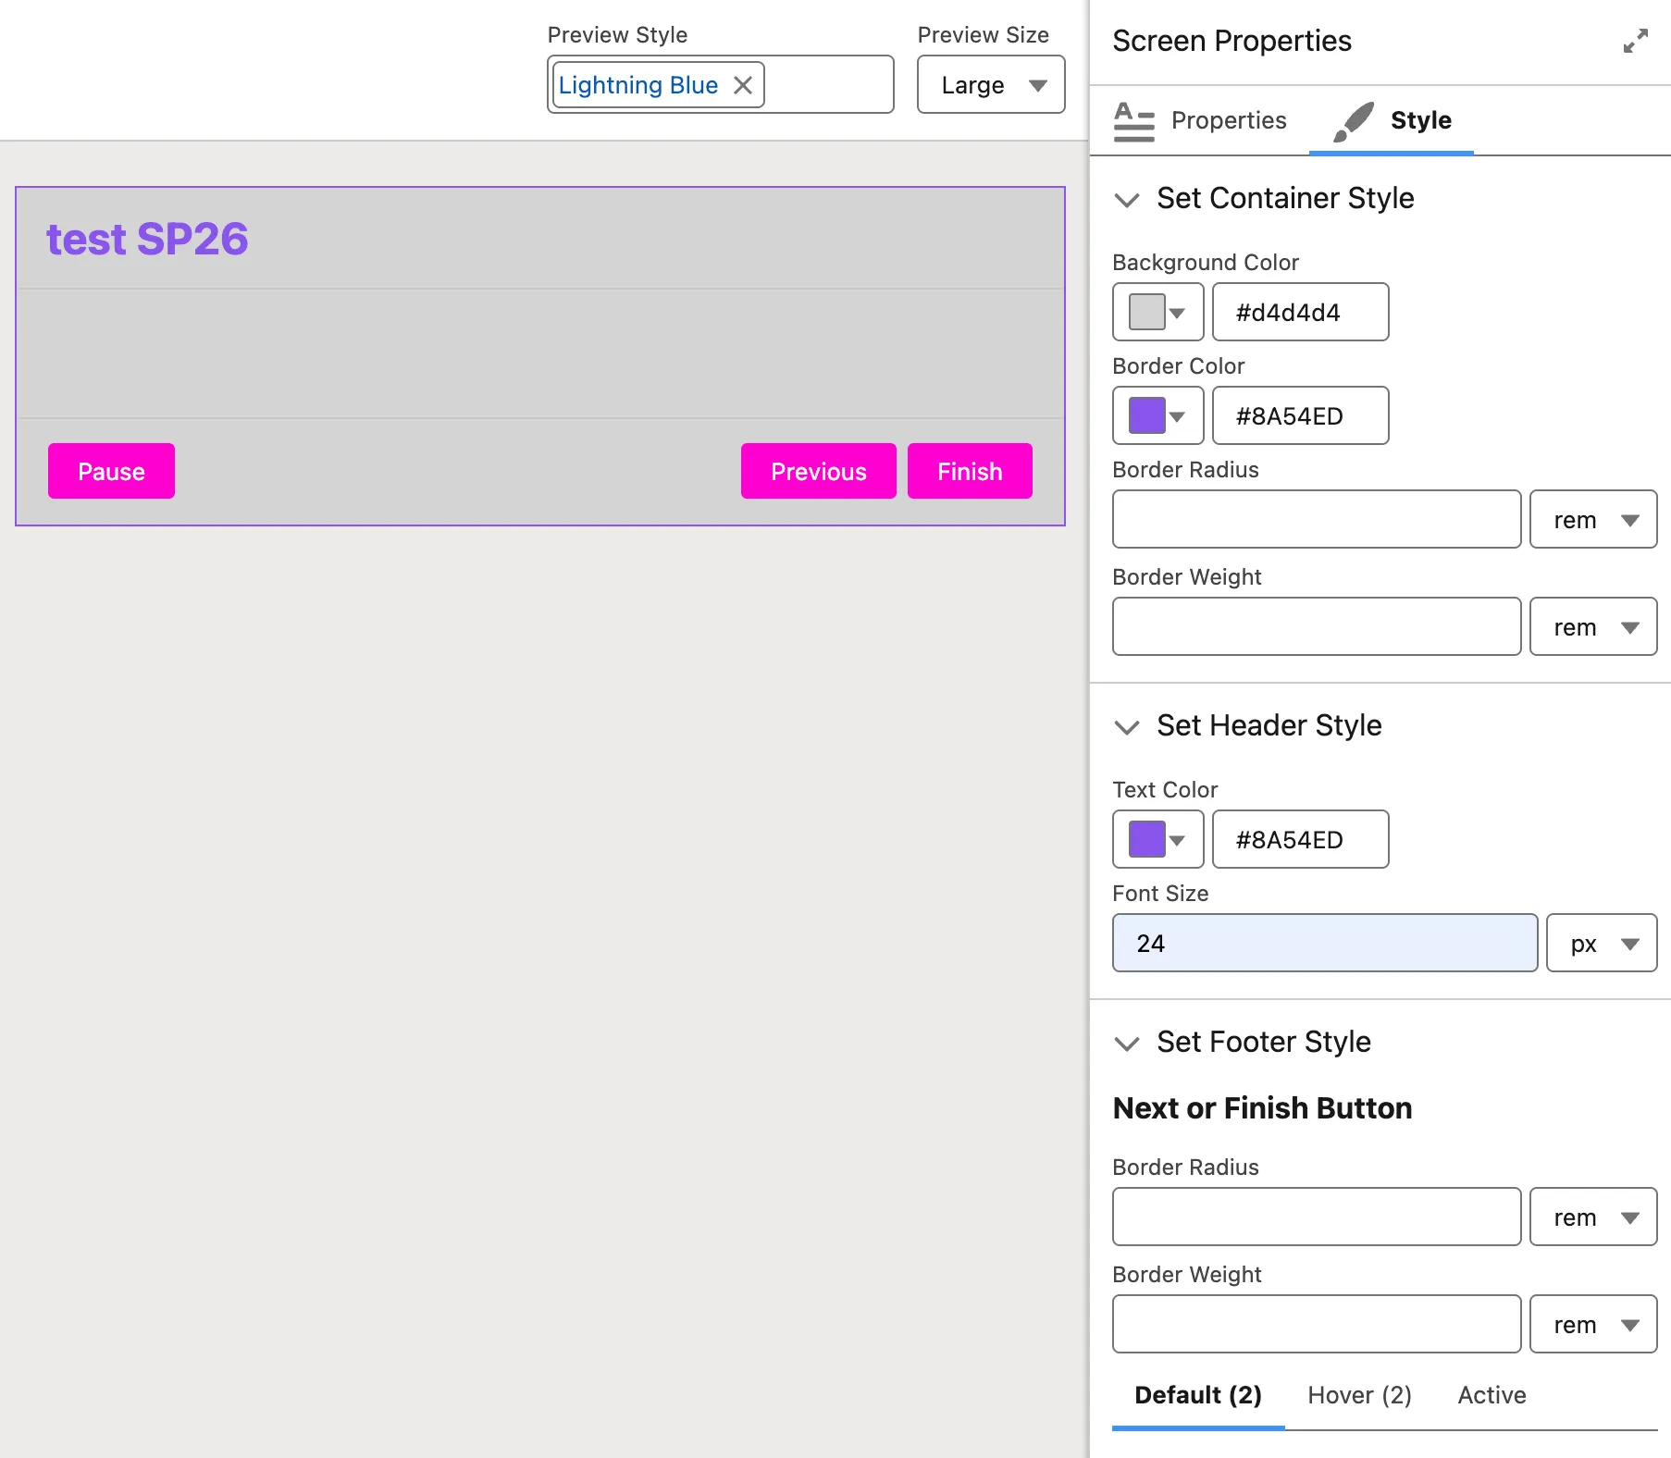Open container Border Radius unit dropdown
Image resolution: width=1671 pixels, height=1458 pixels.
1592,520
